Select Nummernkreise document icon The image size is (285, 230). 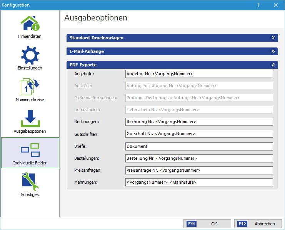(x=30, y=87)
